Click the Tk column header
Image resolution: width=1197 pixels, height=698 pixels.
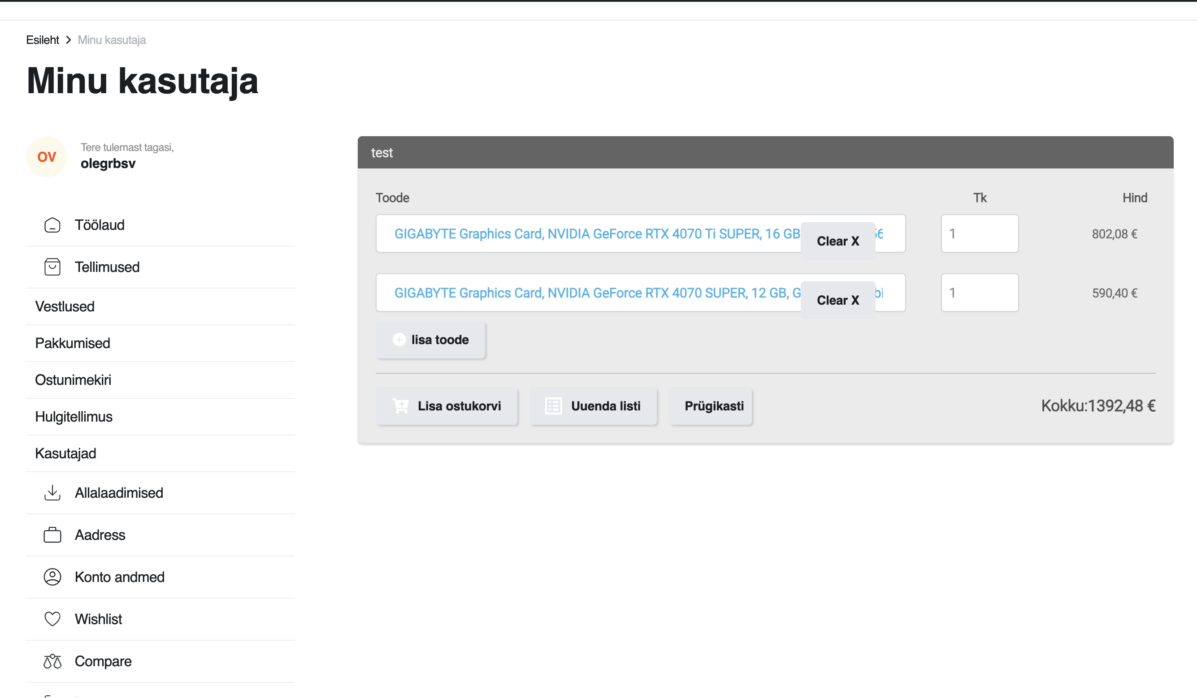[x=980, y=198]
